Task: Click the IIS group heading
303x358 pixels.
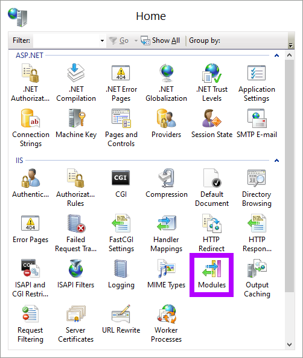Action: (19, 161)
